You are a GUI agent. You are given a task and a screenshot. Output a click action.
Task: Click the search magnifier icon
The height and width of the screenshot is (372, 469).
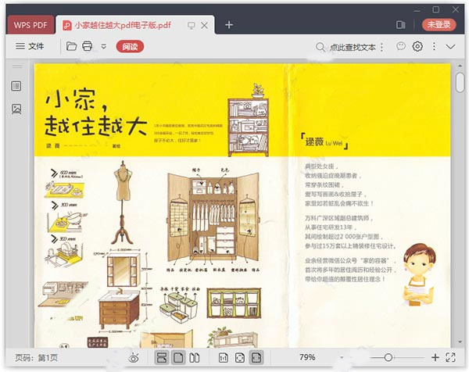[320, 47]
